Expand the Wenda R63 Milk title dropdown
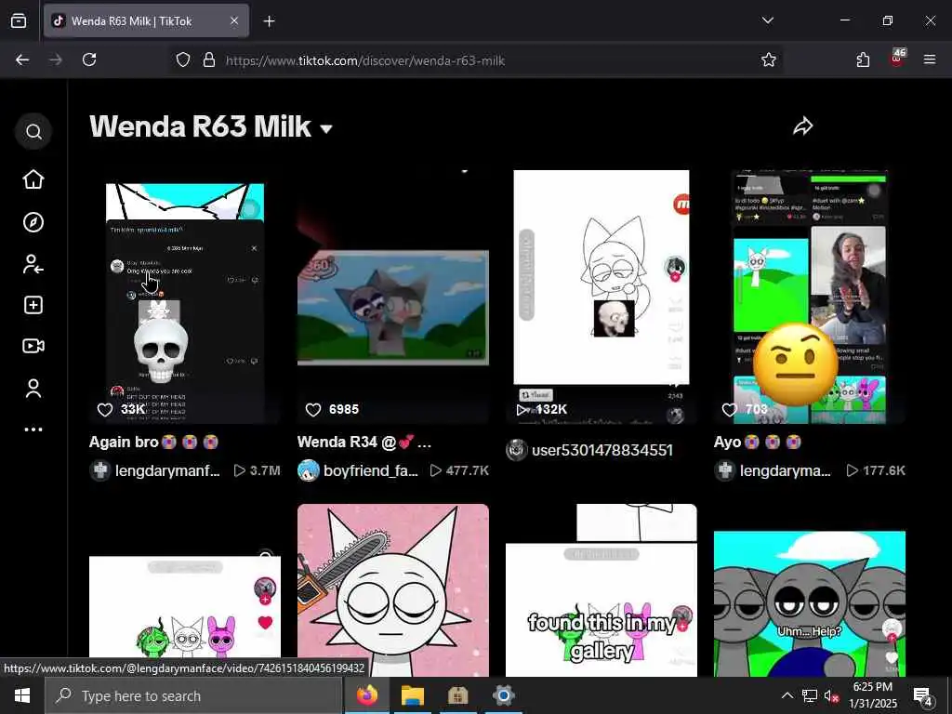This screenshot has height=714, width=952. pyautogui.click(x=326, y=128)
